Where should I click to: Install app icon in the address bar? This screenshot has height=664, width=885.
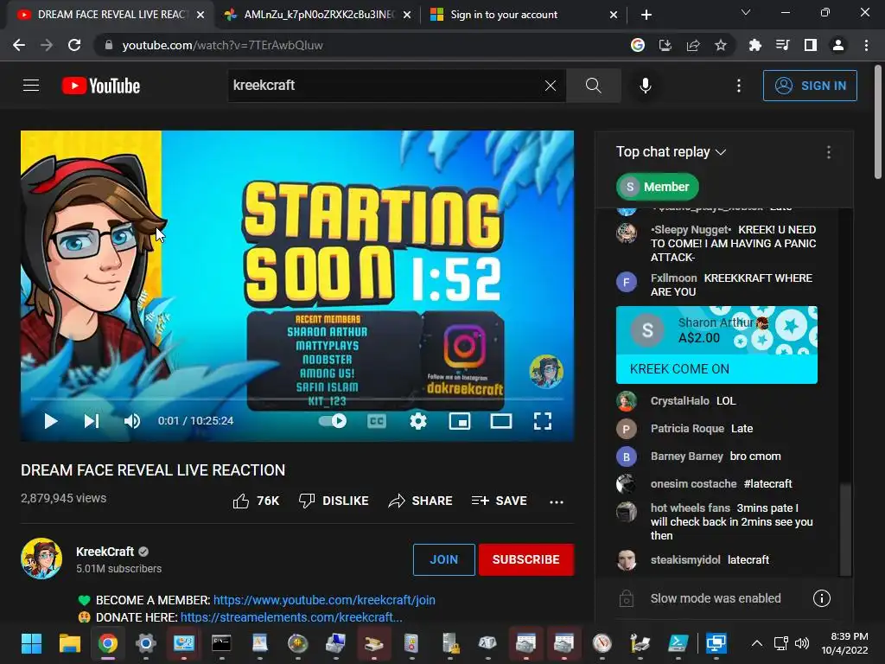[x=665, y=45]
